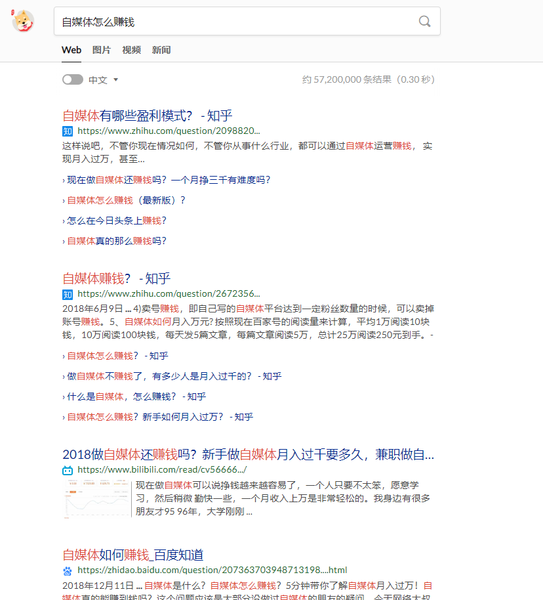Open result 自媒体有哪些盈利模式？ - 知乎
Image resolution: width=543 pixels, height=600 pixels.
click(x=147, y=116)
